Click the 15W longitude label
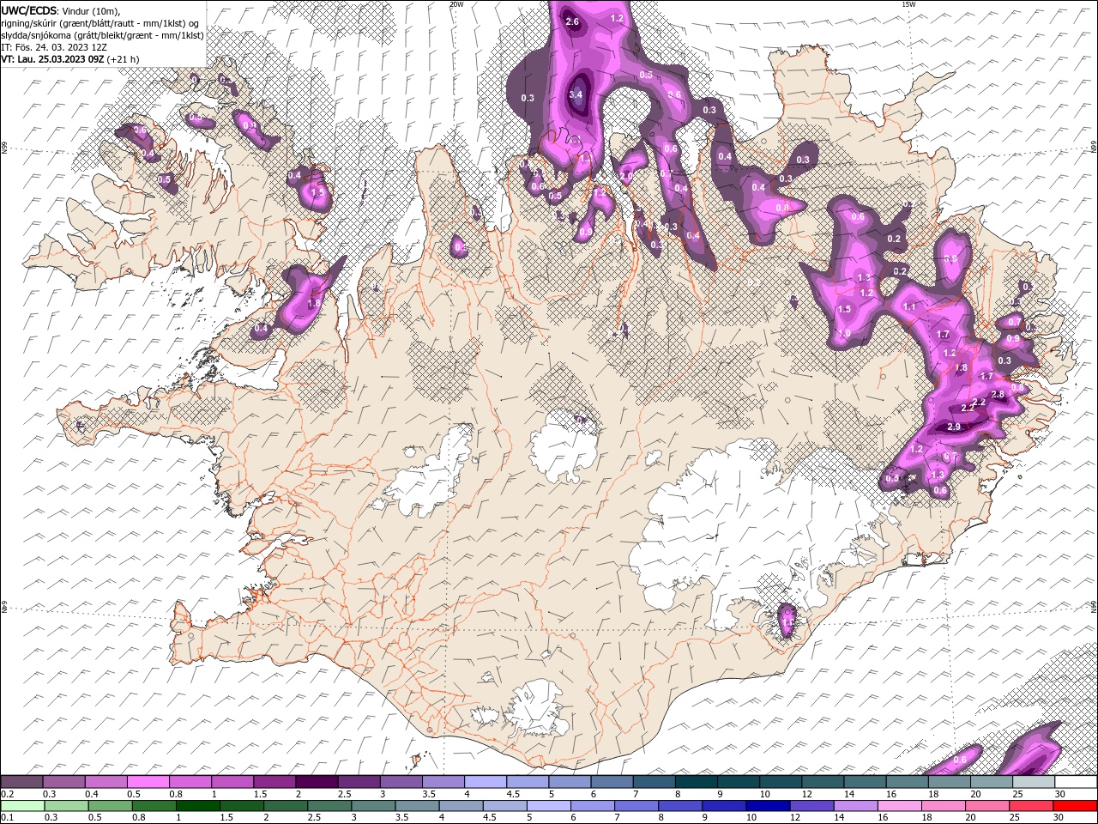The image size is (1098, 824). [x=908, y=4]
